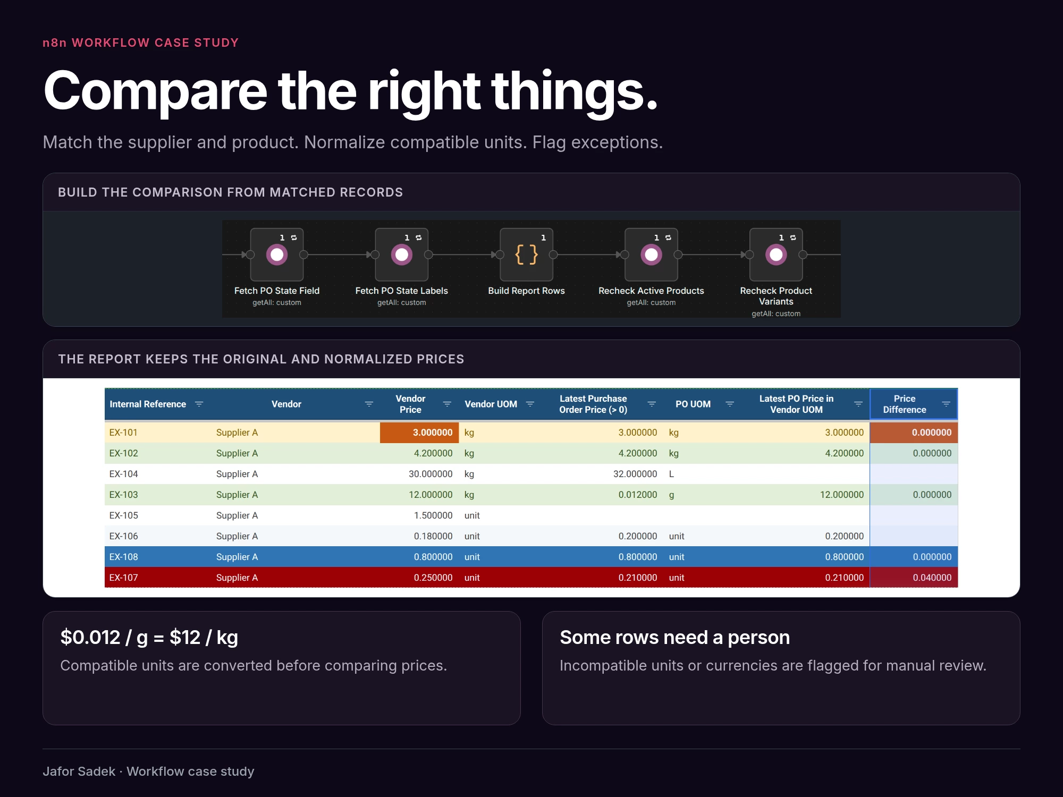Select the Recheck Product Variants node
Image resolution: width=1063 pixels, height=797 pixels.
coord(776,255)
